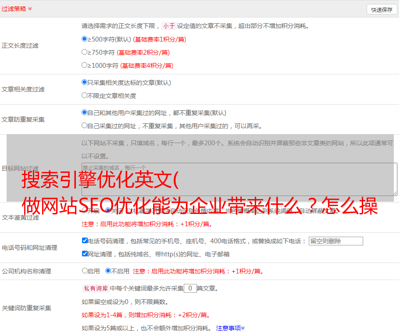This screenshot has width=400, height=336.
Task: Select 启用 for 公司机构名称清理
Action: (x=85, y=271)
